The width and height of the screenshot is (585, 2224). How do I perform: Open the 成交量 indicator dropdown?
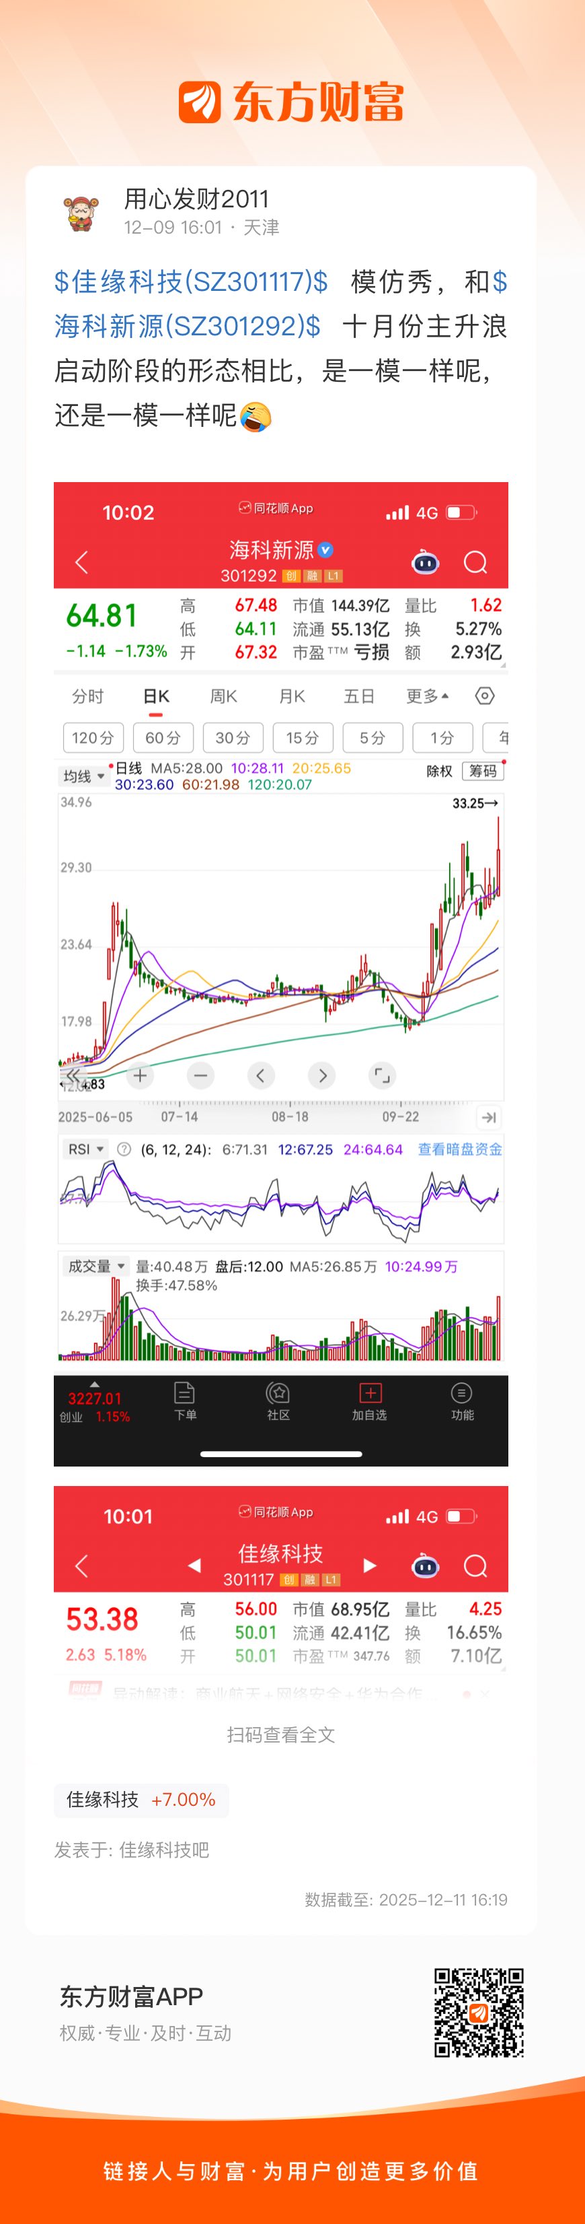pos(95,1266)
